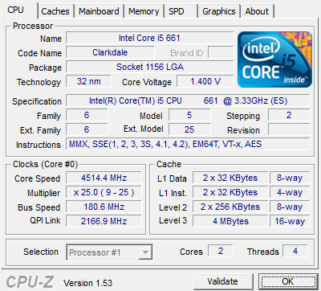This screenshot has width=321, height=291.
Task: Click the Model value 5
Action: coord(189,115)
